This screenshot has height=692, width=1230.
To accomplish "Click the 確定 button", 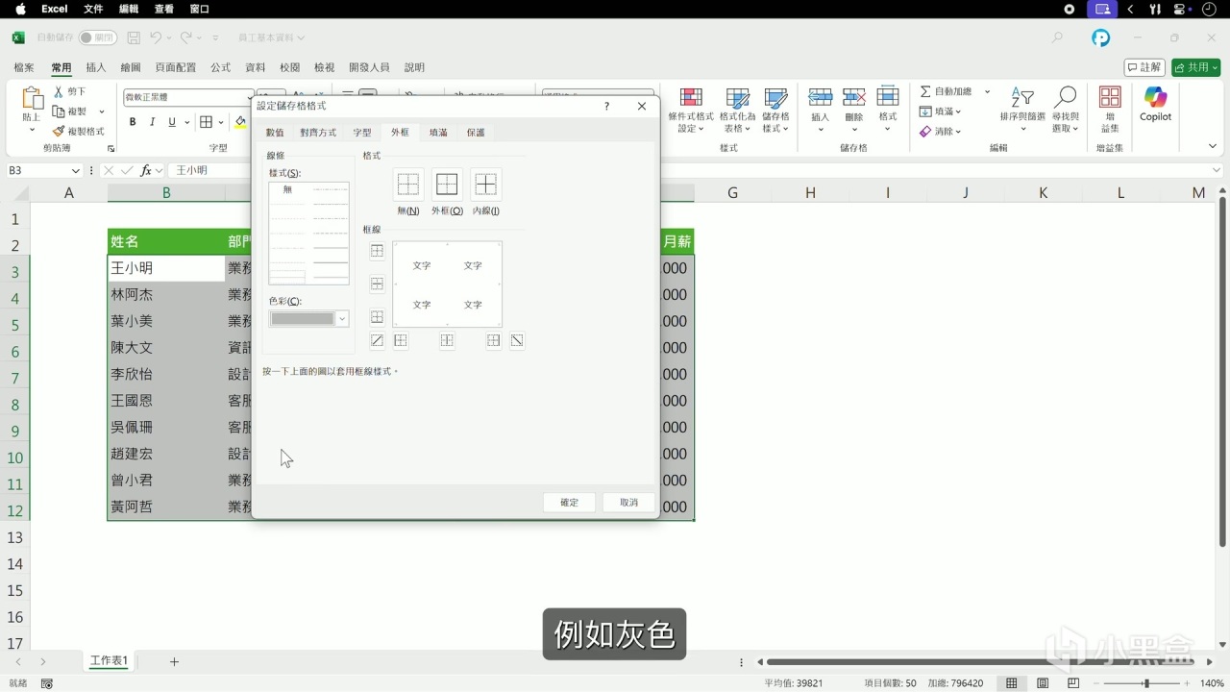I will click(570, 503).
